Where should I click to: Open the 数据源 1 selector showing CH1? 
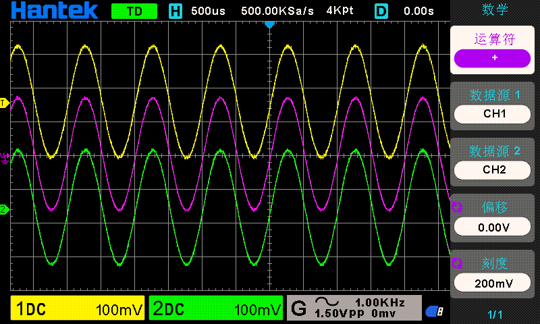coord(494,113)
